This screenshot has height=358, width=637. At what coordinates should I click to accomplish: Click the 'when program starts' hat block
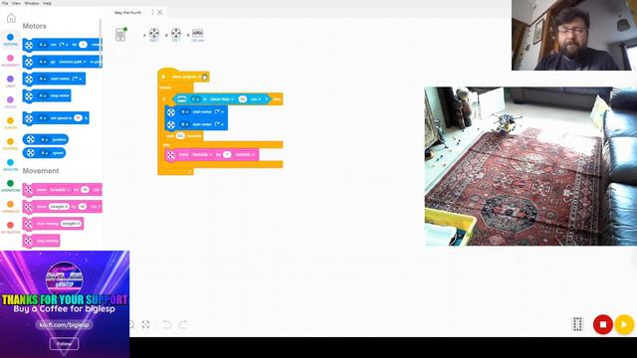click(x=183, y=77)
